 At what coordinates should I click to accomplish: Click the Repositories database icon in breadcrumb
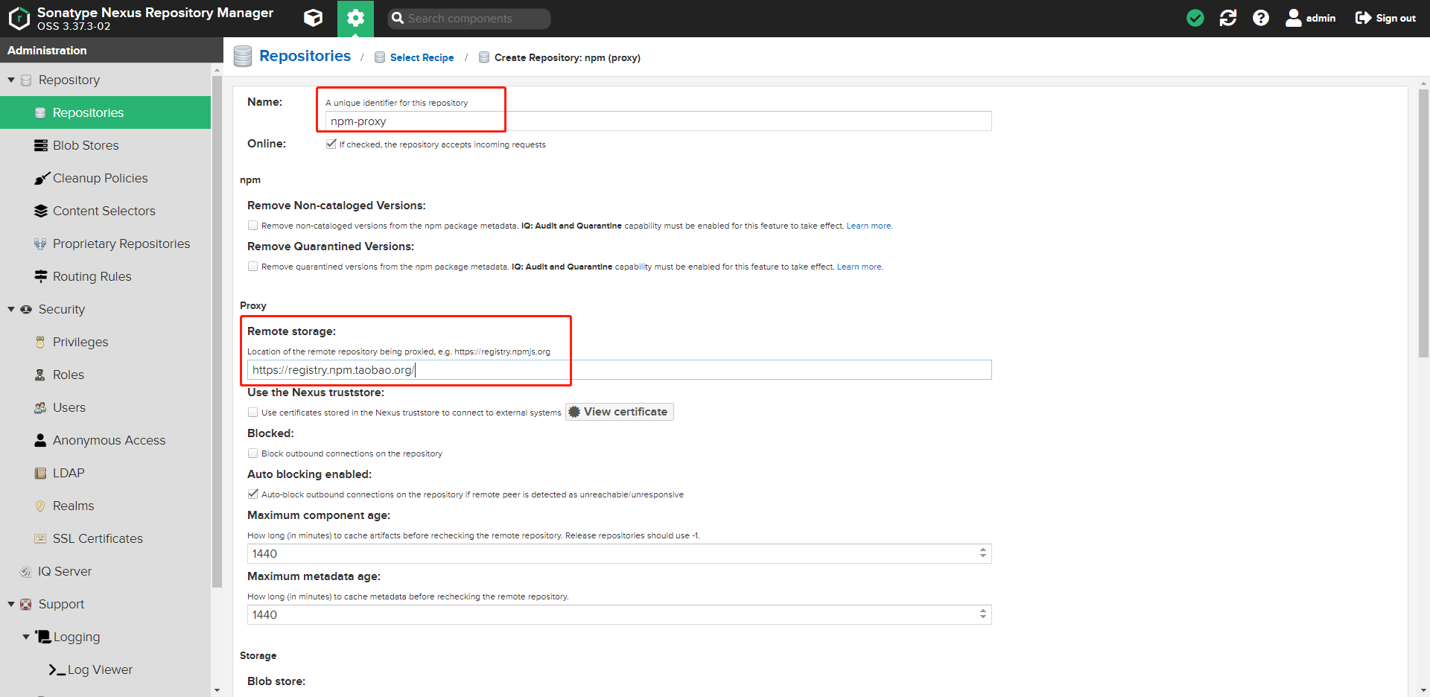[243, 57]
